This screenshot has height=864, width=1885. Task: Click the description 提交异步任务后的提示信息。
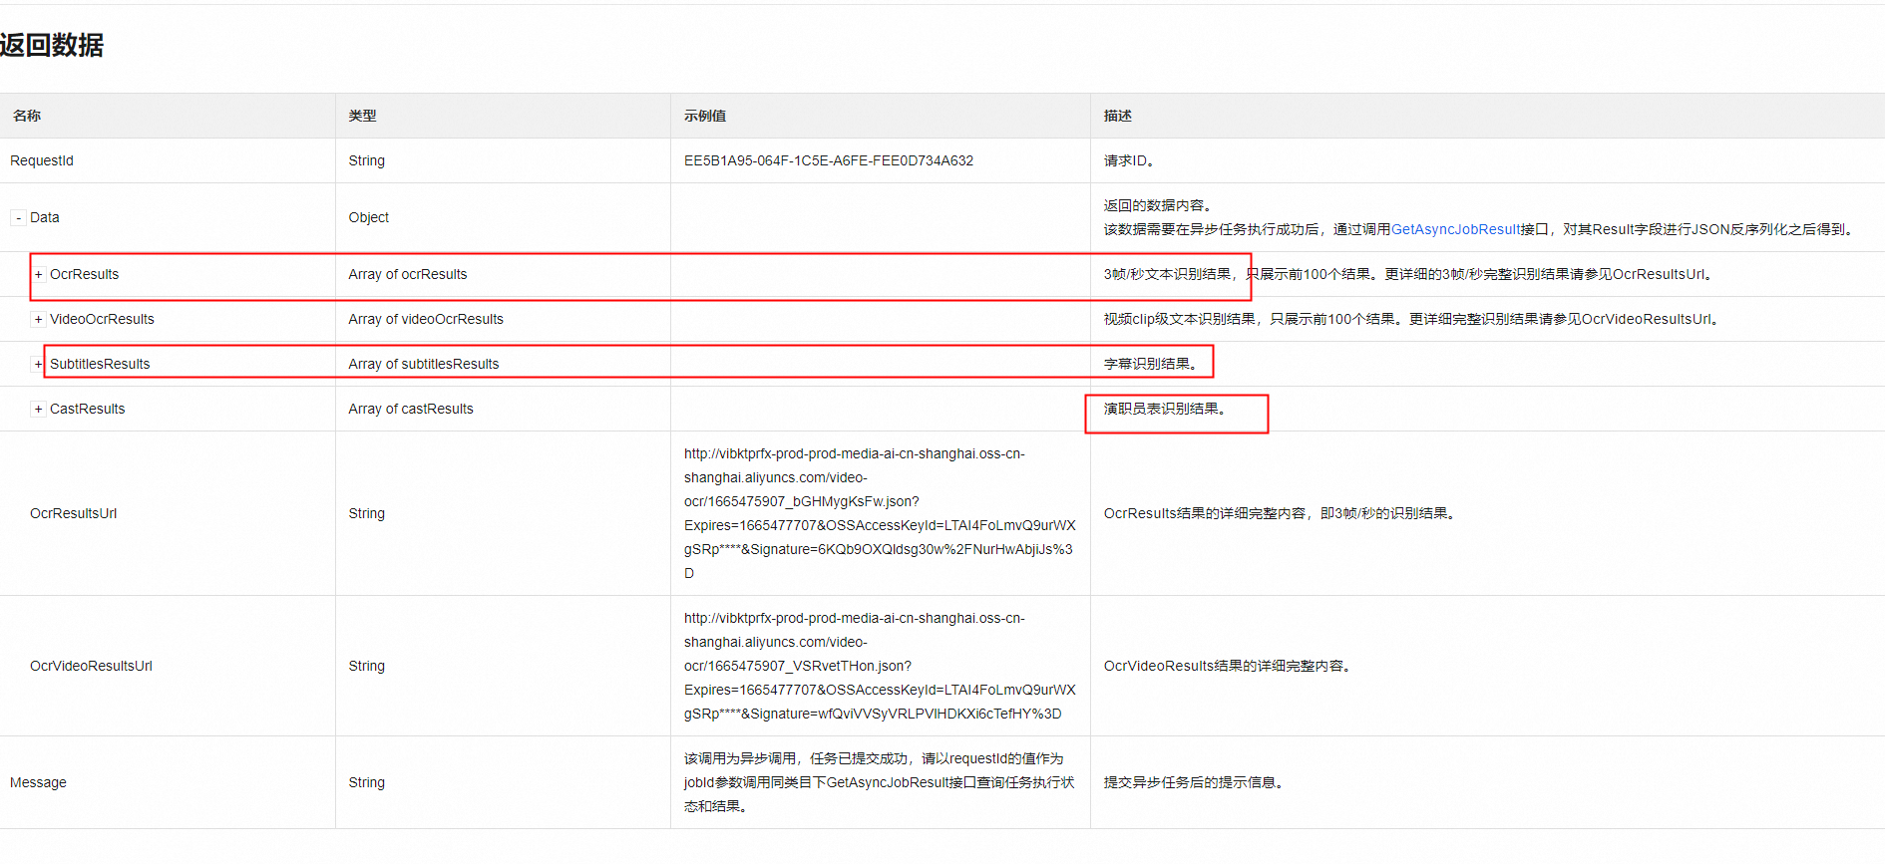click(x=1194, y=782)
